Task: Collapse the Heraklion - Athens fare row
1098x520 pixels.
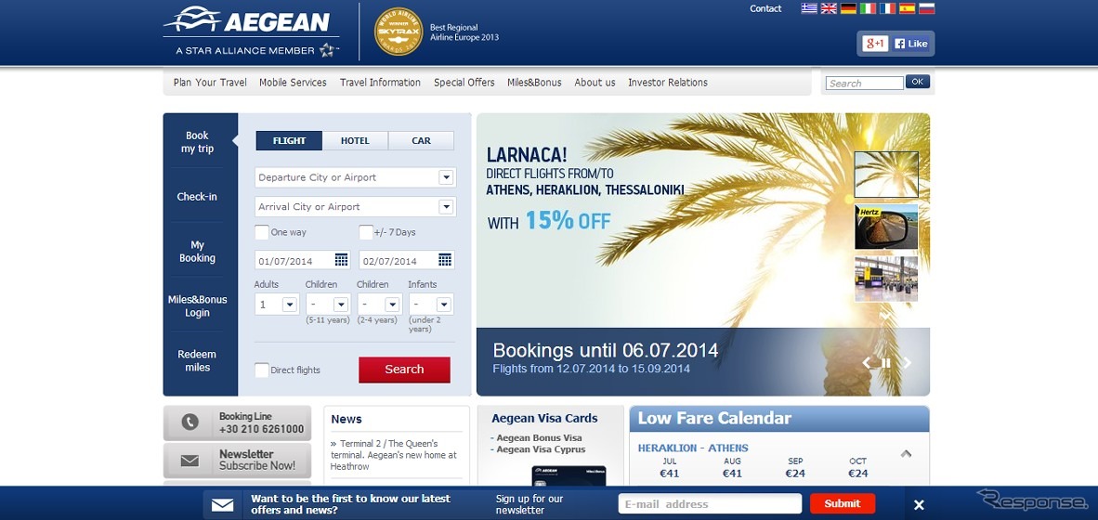Action: (x=906, y=453)
